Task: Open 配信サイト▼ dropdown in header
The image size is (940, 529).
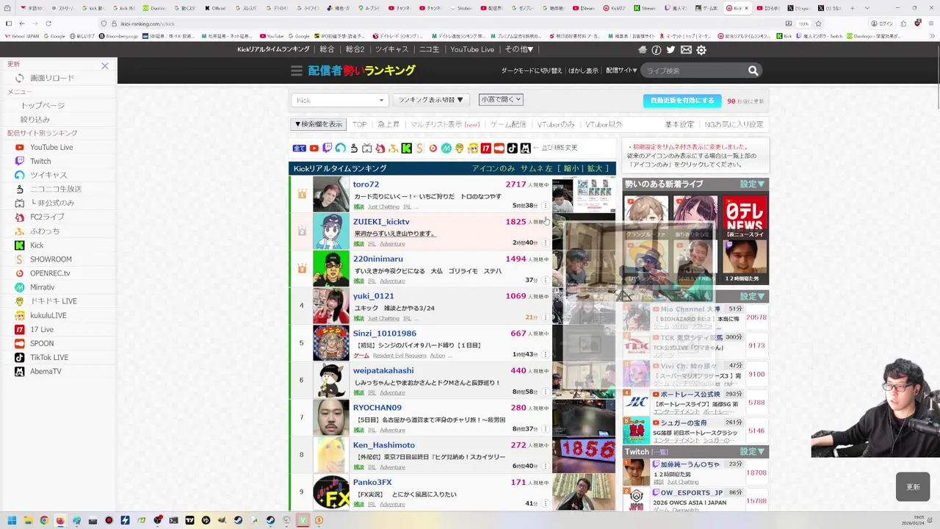Action: (621, 71)
